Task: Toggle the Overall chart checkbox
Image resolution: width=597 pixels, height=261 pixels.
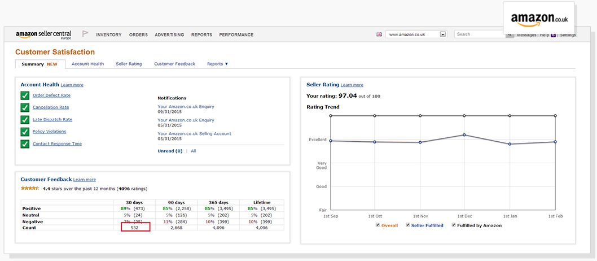Action: tap(378, 225)
